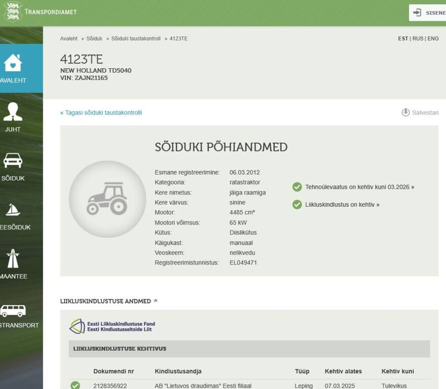Image resolution: width=446 pixels, height=389 pixels.
Task: Click green checkmark beside Liikluskindlustus on kehtiv
Action: (x=297, y=205)
